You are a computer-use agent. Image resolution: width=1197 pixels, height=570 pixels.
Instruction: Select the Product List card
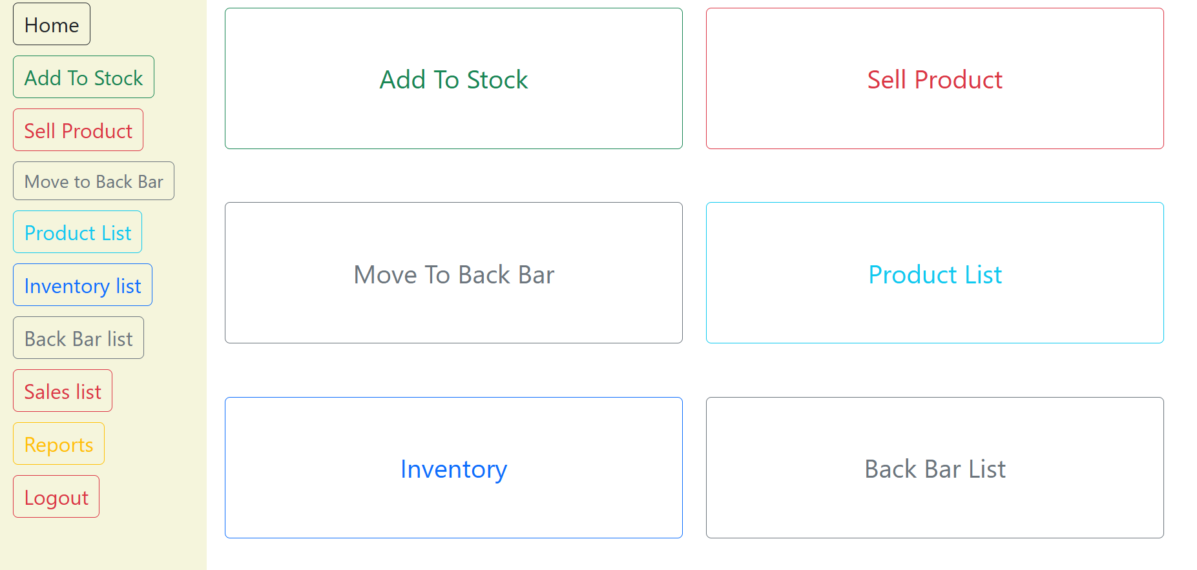pyautogui.click(x=934, y=273)
